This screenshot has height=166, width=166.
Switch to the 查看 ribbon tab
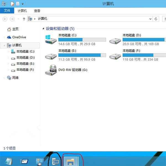(x=37, y=11)
